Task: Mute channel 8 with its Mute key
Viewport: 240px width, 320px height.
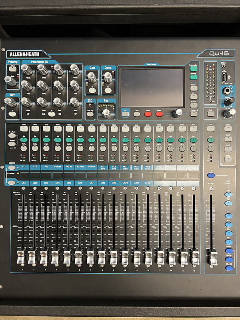Action: coord(103,129)
